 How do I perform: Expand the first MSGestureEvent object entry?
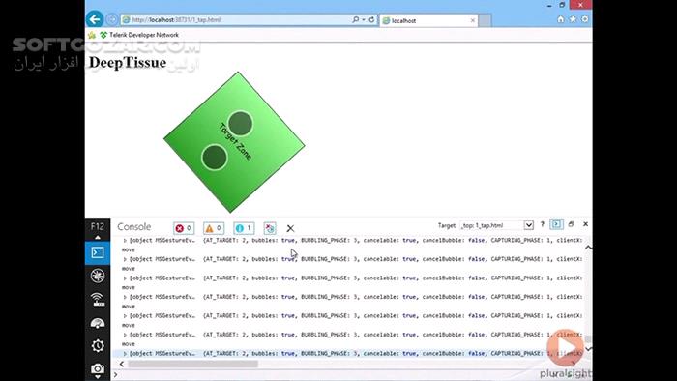(125, 241)
